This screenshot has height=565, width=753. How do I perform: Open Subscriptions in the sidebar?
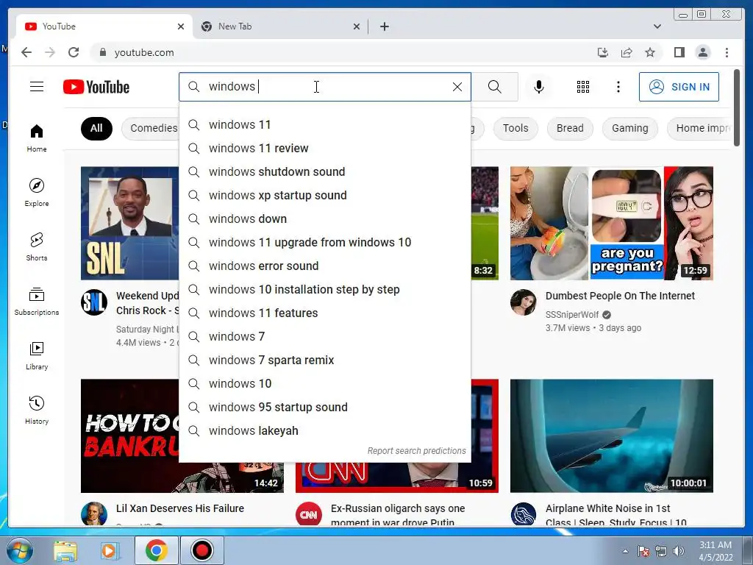coord(37,301)
